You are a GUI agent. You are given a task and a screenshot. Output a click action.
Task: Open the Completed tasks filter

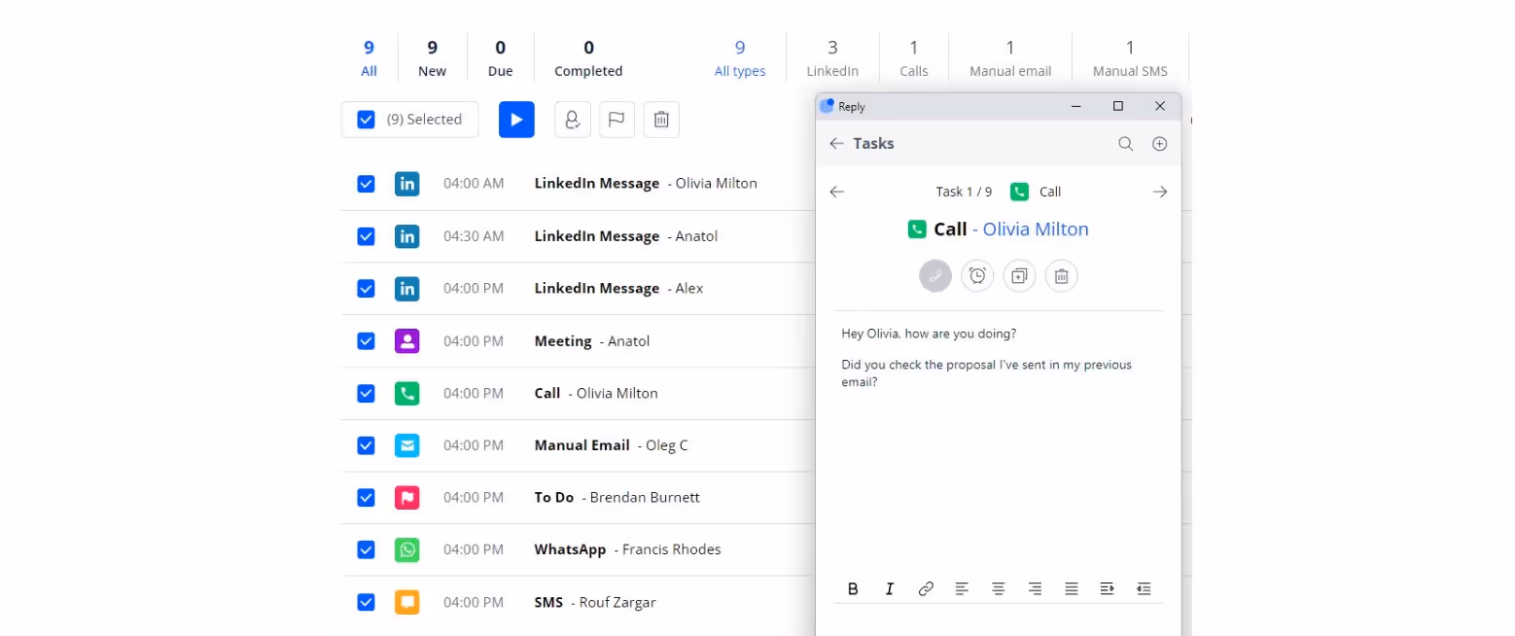[x=588, y=56]
